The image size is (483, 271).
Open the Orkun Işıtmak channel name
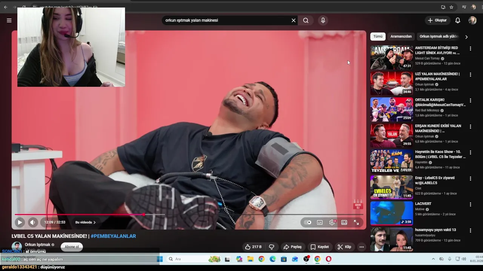(x=37, y=245)
